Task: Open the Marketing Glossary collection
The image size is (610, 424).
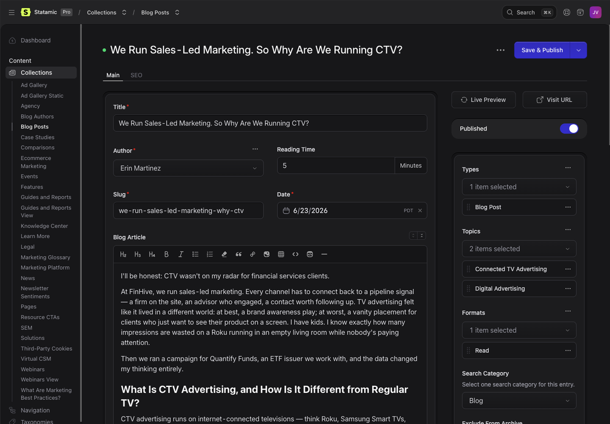Action: point(45,257)
